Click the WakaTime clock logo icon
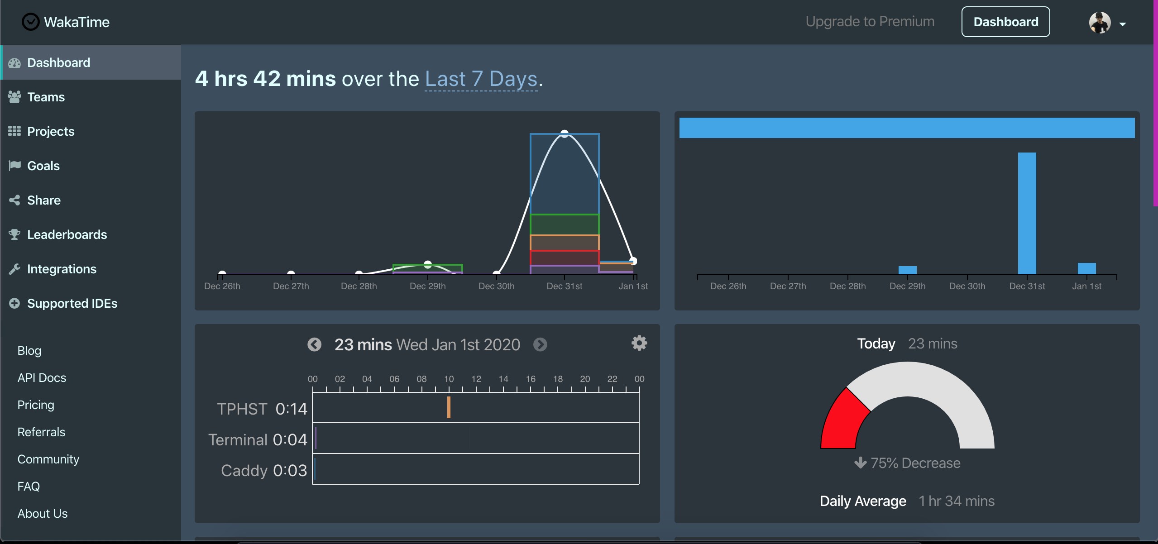Screen dimensions: 1158x544 (31, 22)
